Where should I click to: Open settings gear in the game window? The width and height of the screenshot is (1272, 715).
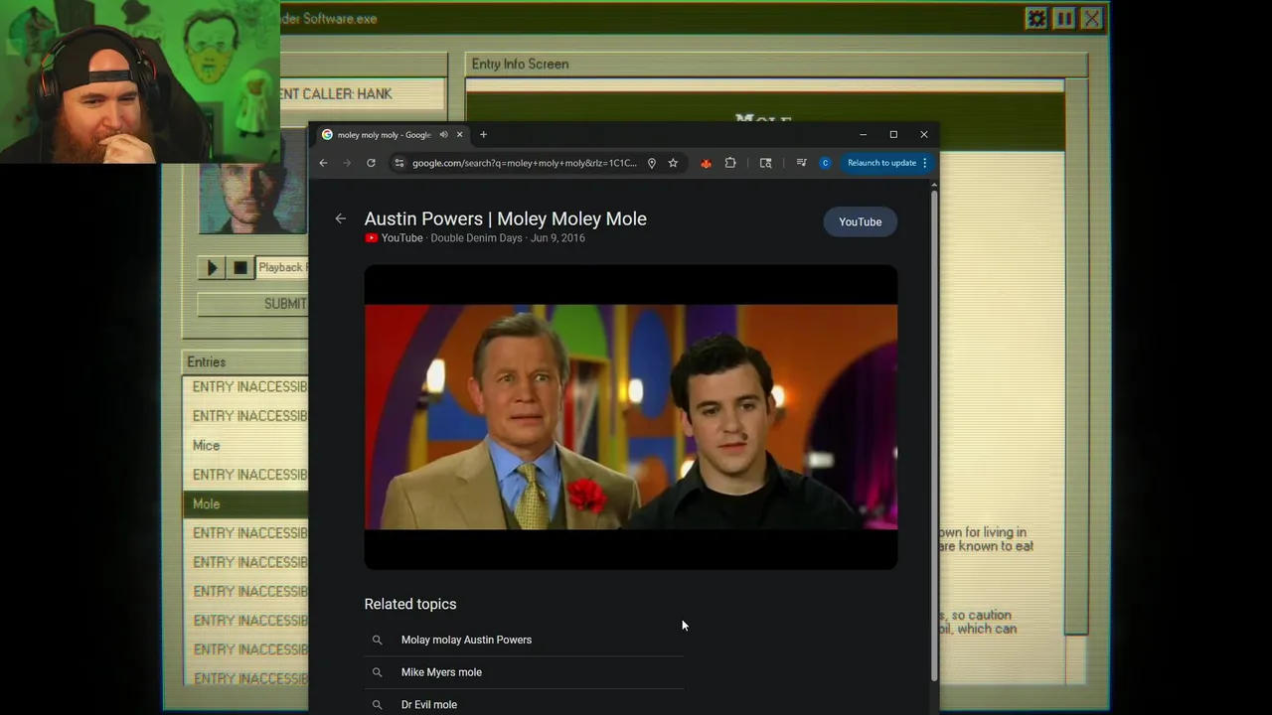[1036, 19]
